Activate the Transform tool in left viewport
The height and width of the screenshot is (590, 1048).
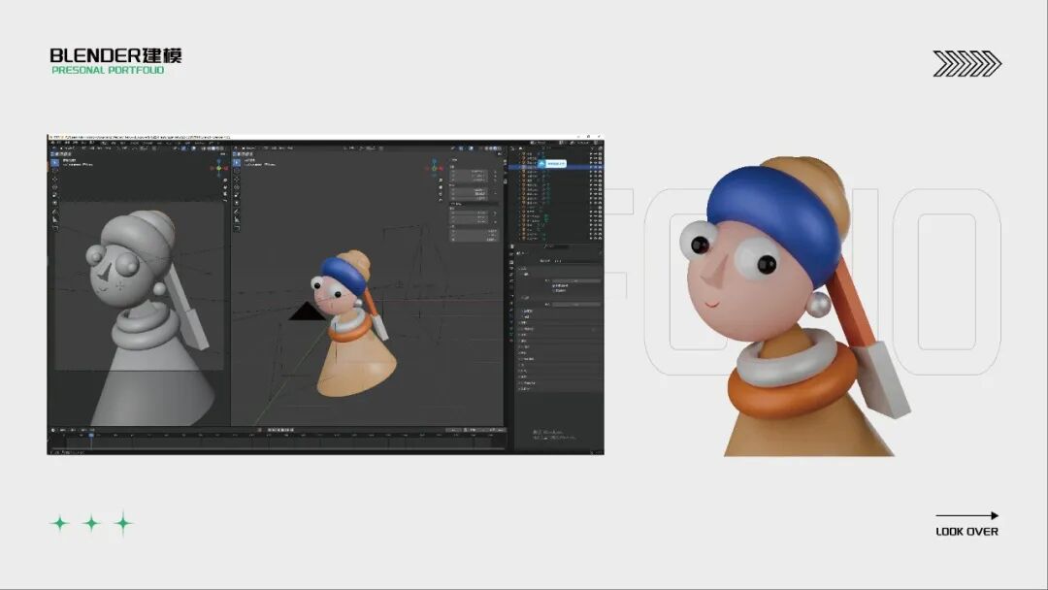[x=54, y=203]
